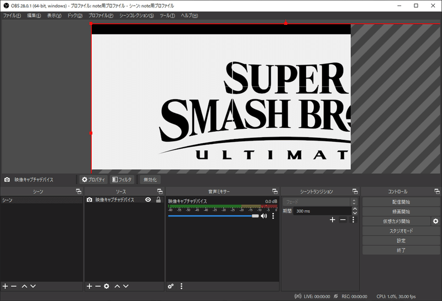
Task: Click the 0.0 dB level readout
Action: [x=271, y=201]
